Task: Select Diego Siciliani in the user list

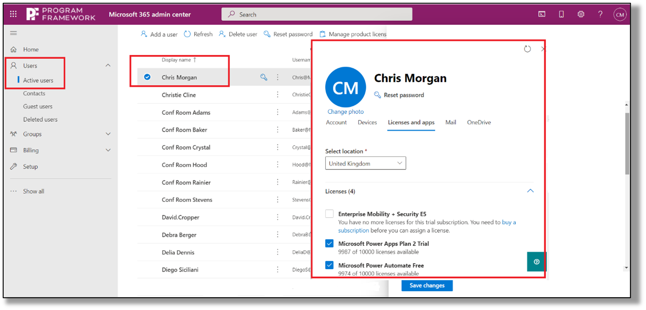Action: pyautogui.click(x=180, y=270)
